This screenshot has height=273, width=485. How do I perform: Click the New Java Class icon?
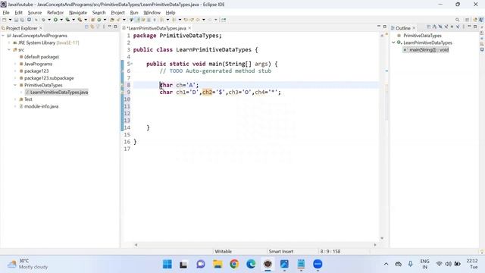pos(99,20)
